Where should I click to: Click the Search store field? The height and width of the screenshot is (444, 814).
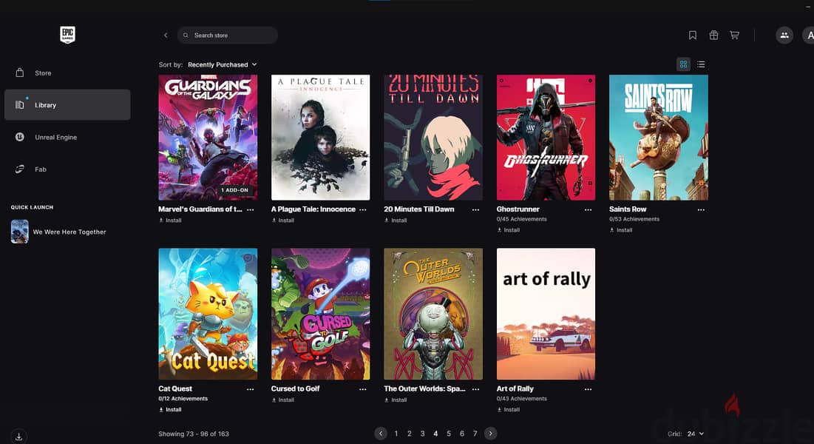coord(228,36)
